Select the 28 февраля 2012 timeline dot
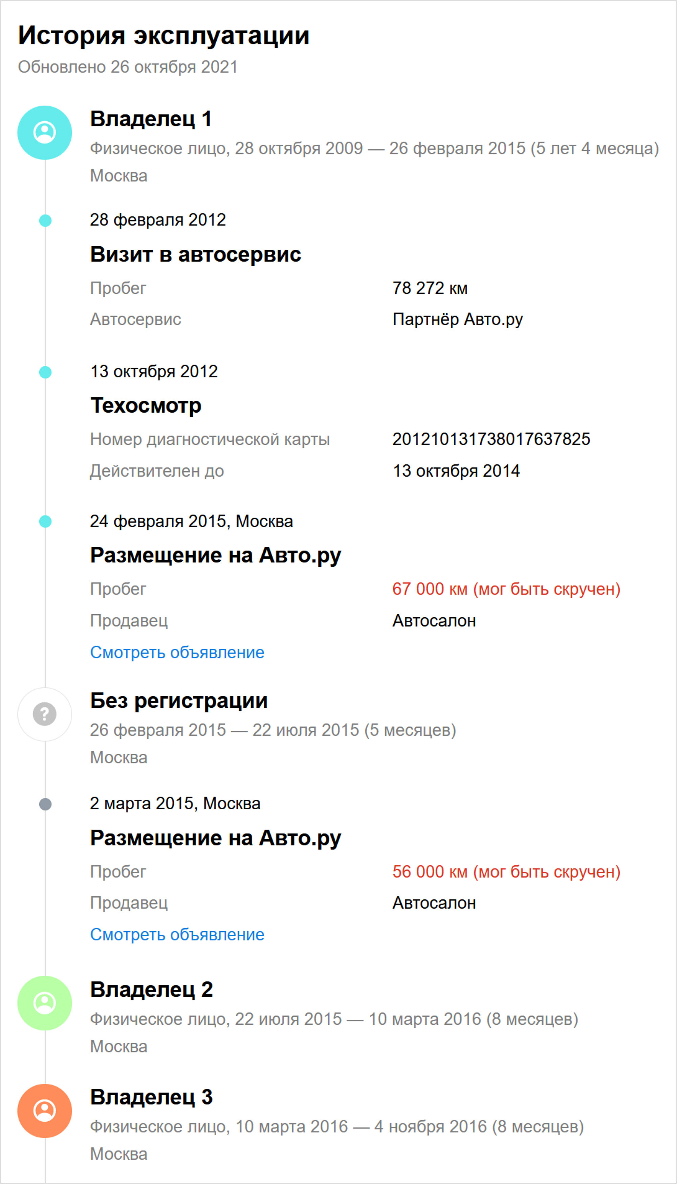This screenshot has width=677, height=1184. 45,221
